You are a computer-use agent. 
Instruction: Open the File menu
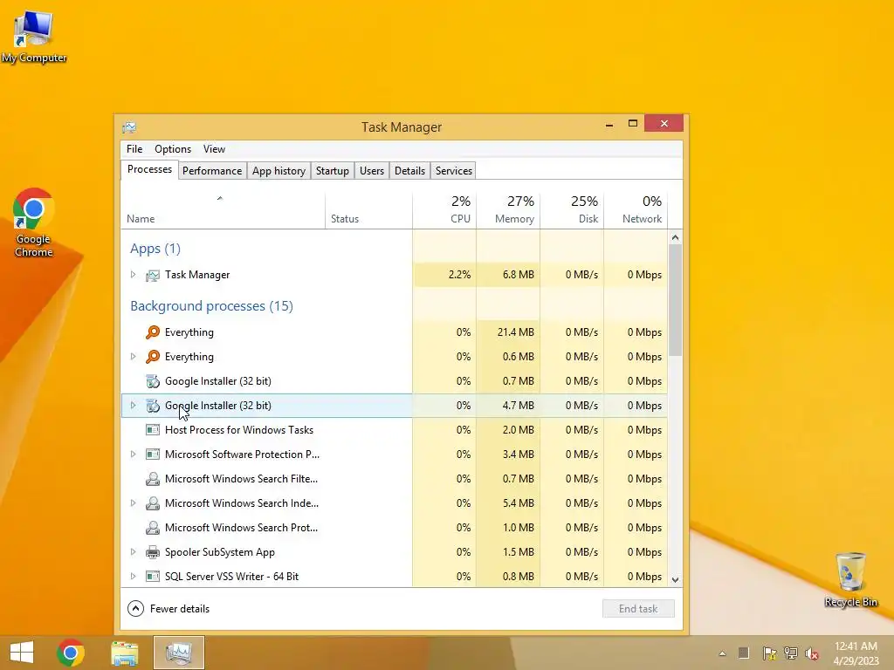click(x=134, y=149)
